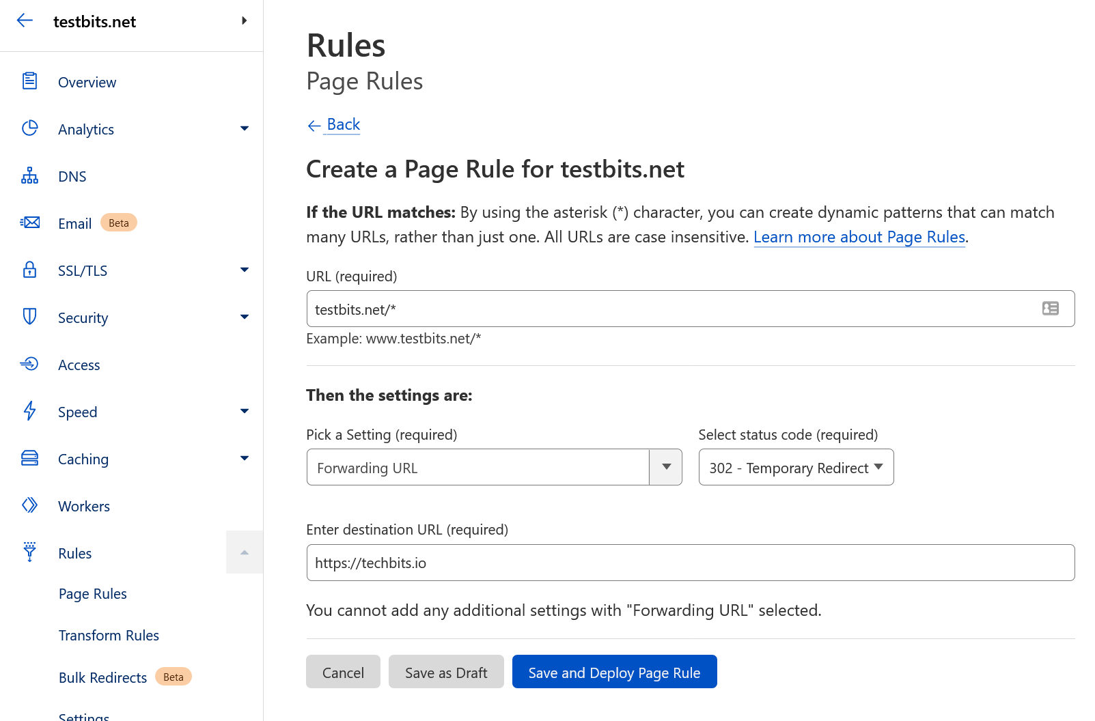Expand the Analytics section chevron

[244, 128]
